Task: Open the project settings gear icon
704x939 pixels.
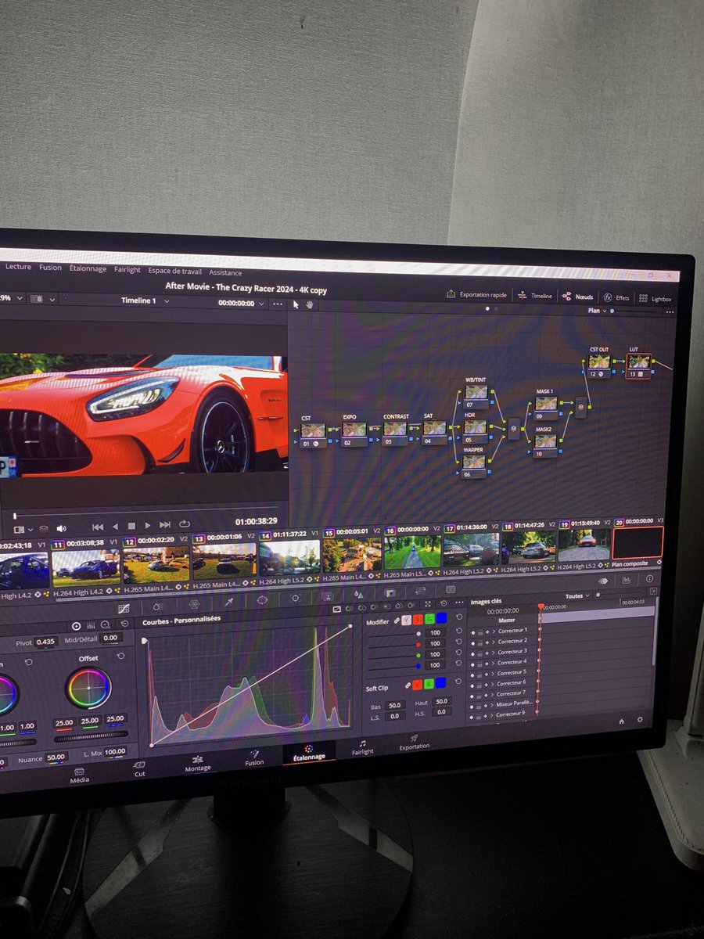Action: tap(641, 720)
